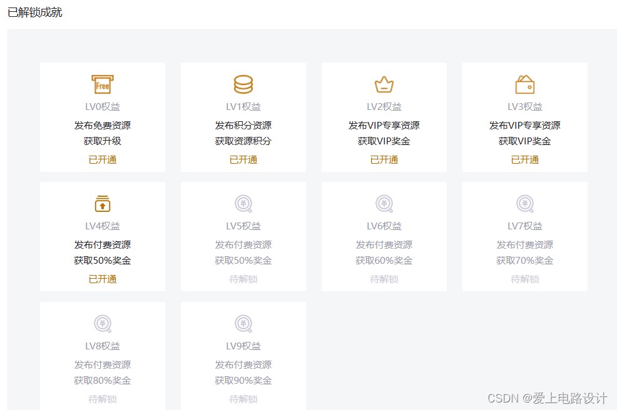Select the LV3权益 title
This screenshot has width=617, height=410.
(525, 106)
